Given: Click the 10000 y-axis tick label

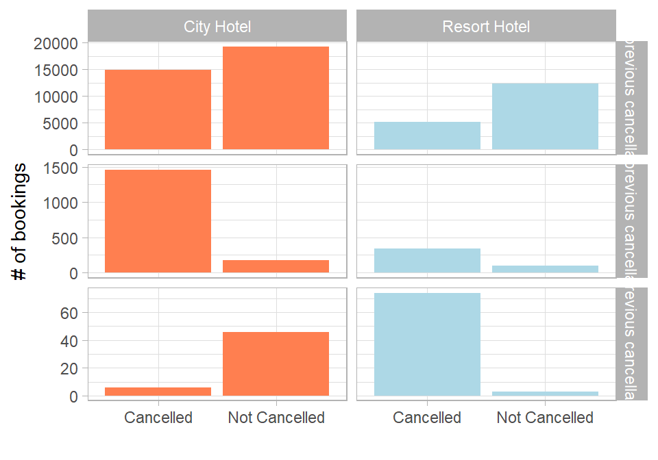Looking at the screenshot, I should tap(57, 97).
